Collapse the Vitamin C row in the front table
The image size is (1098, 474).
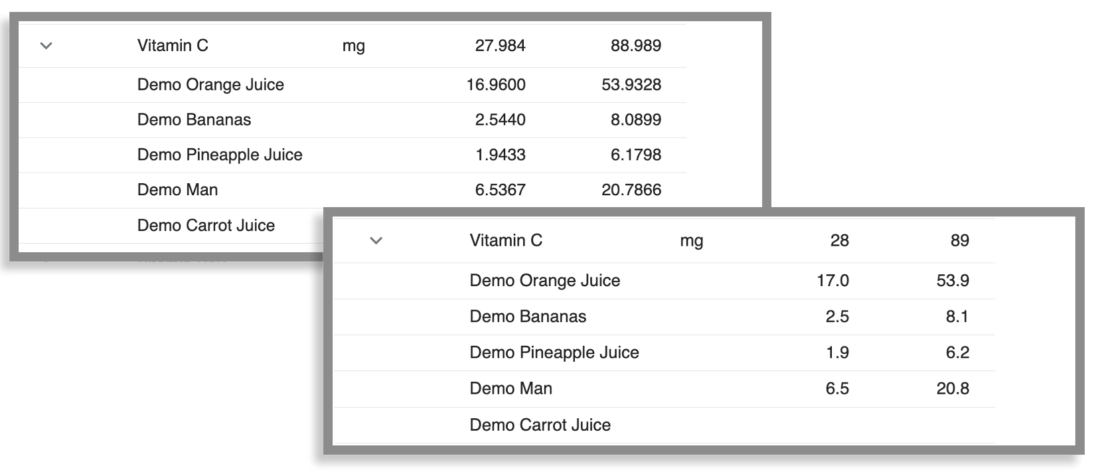coord(376,241)
